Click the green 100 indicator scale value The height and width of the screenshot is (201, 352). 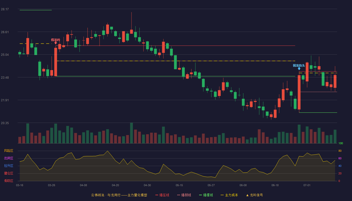341,143
